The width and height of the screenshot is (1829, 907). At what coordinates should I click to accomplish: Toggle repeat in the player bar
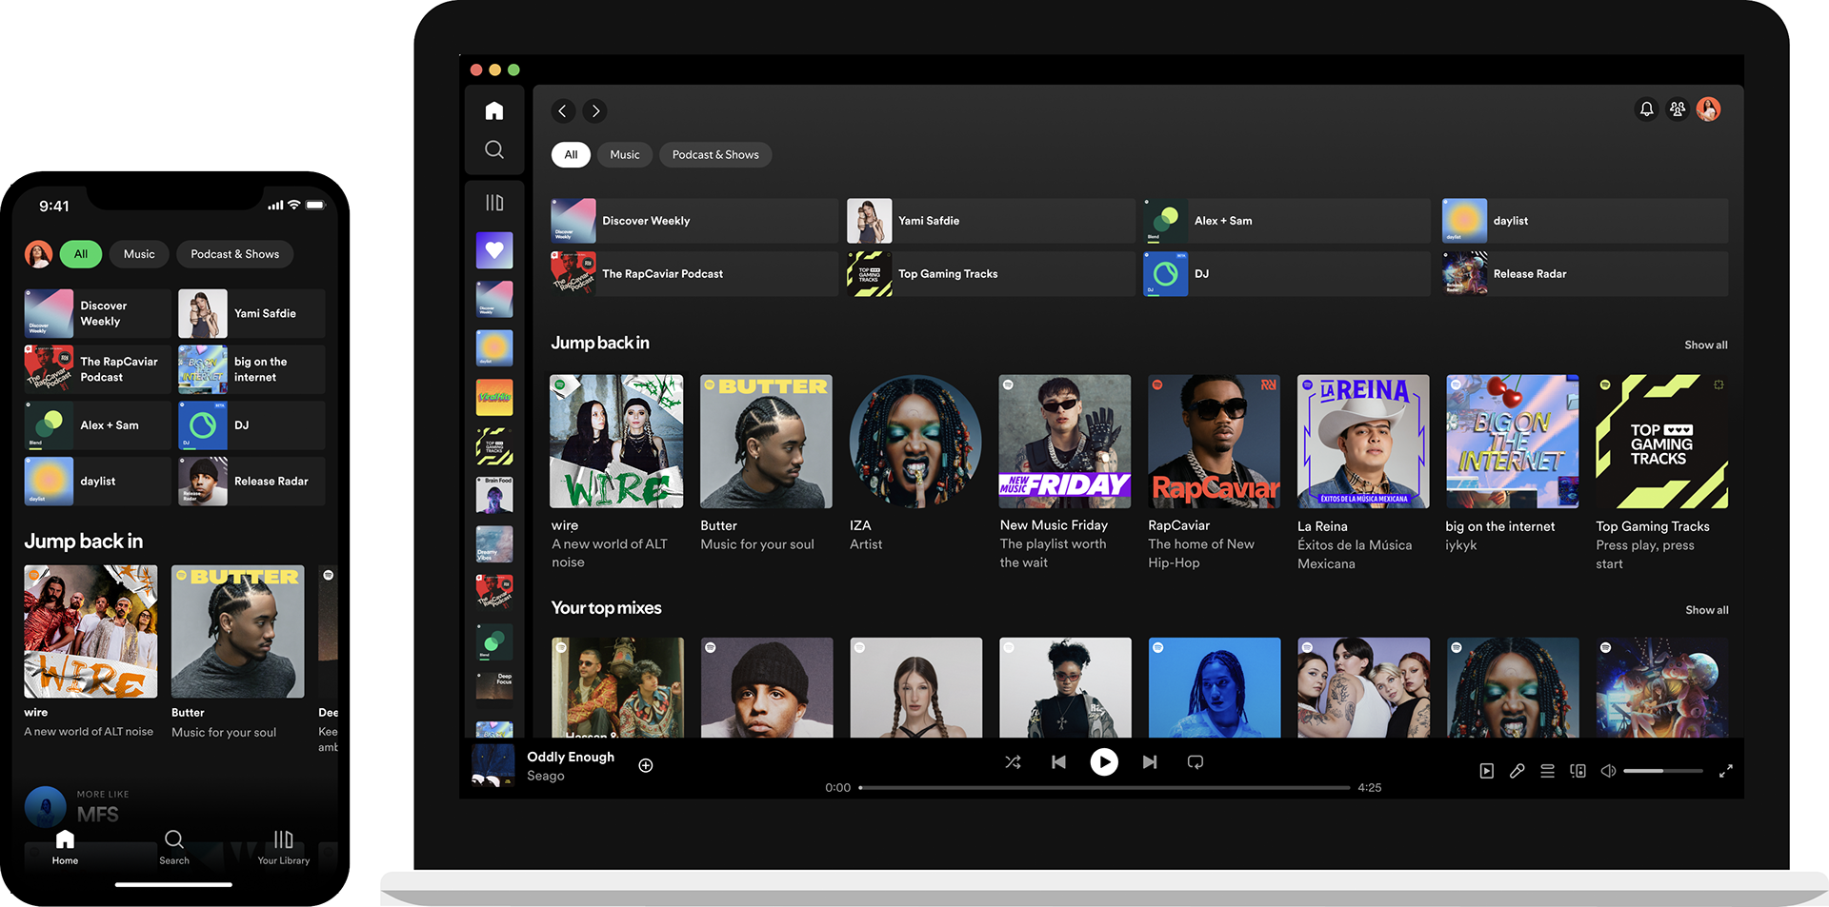coord(1196,762)
